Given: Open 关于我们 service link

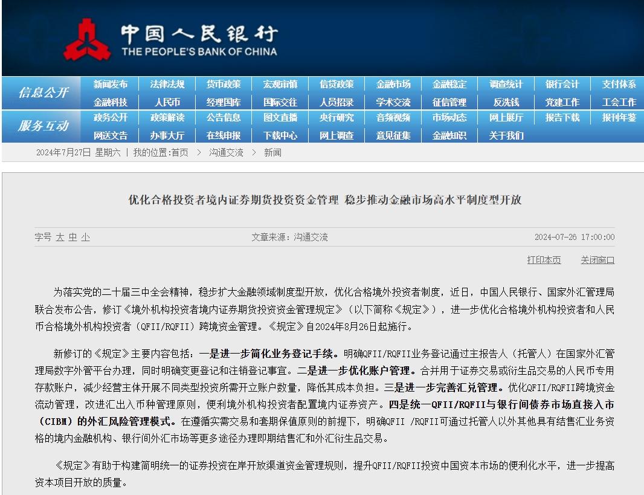Looking at the screenshot, I should point(506,135).
